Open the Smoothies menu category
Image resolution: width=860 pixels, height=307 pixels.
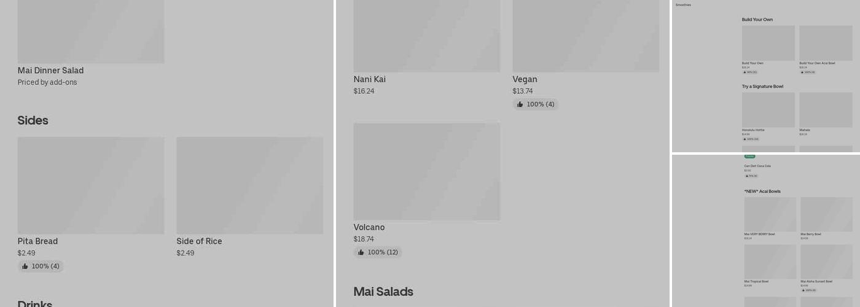pos(683,5)
